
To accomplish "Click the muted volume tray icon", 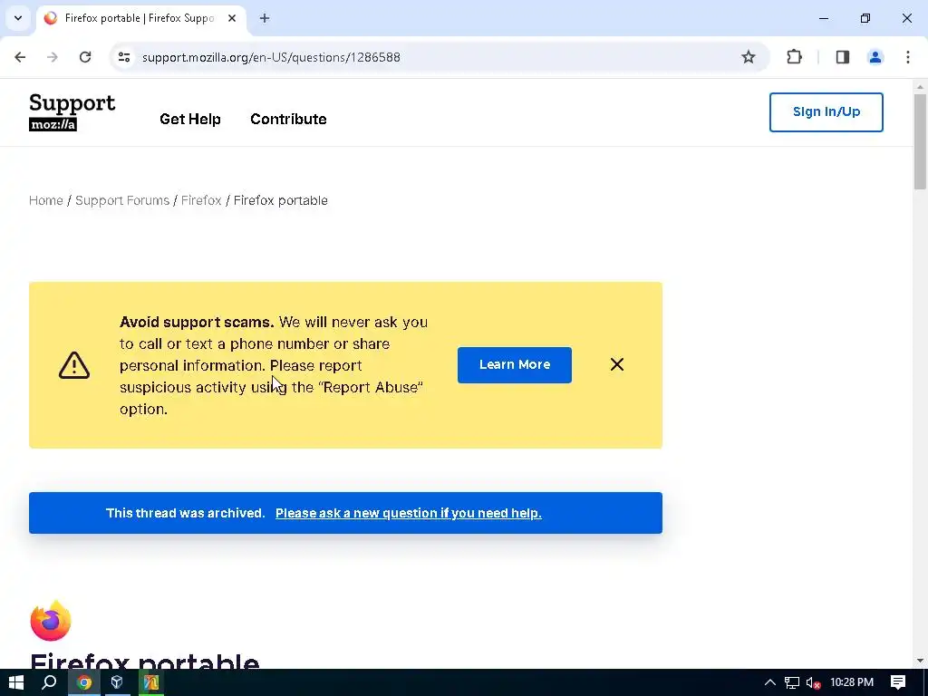I will click(x=813, y=683).
